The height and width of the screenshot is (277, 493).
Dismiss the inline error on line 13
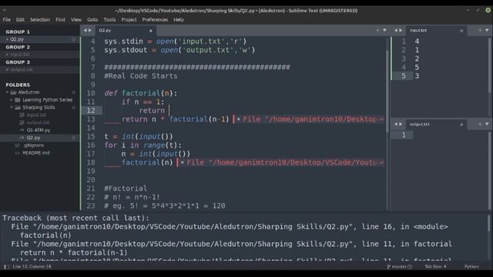(239, 119)
